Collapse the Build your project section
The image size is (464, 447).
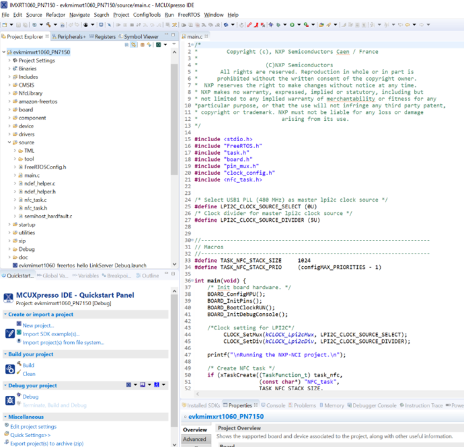coord(5,355)
